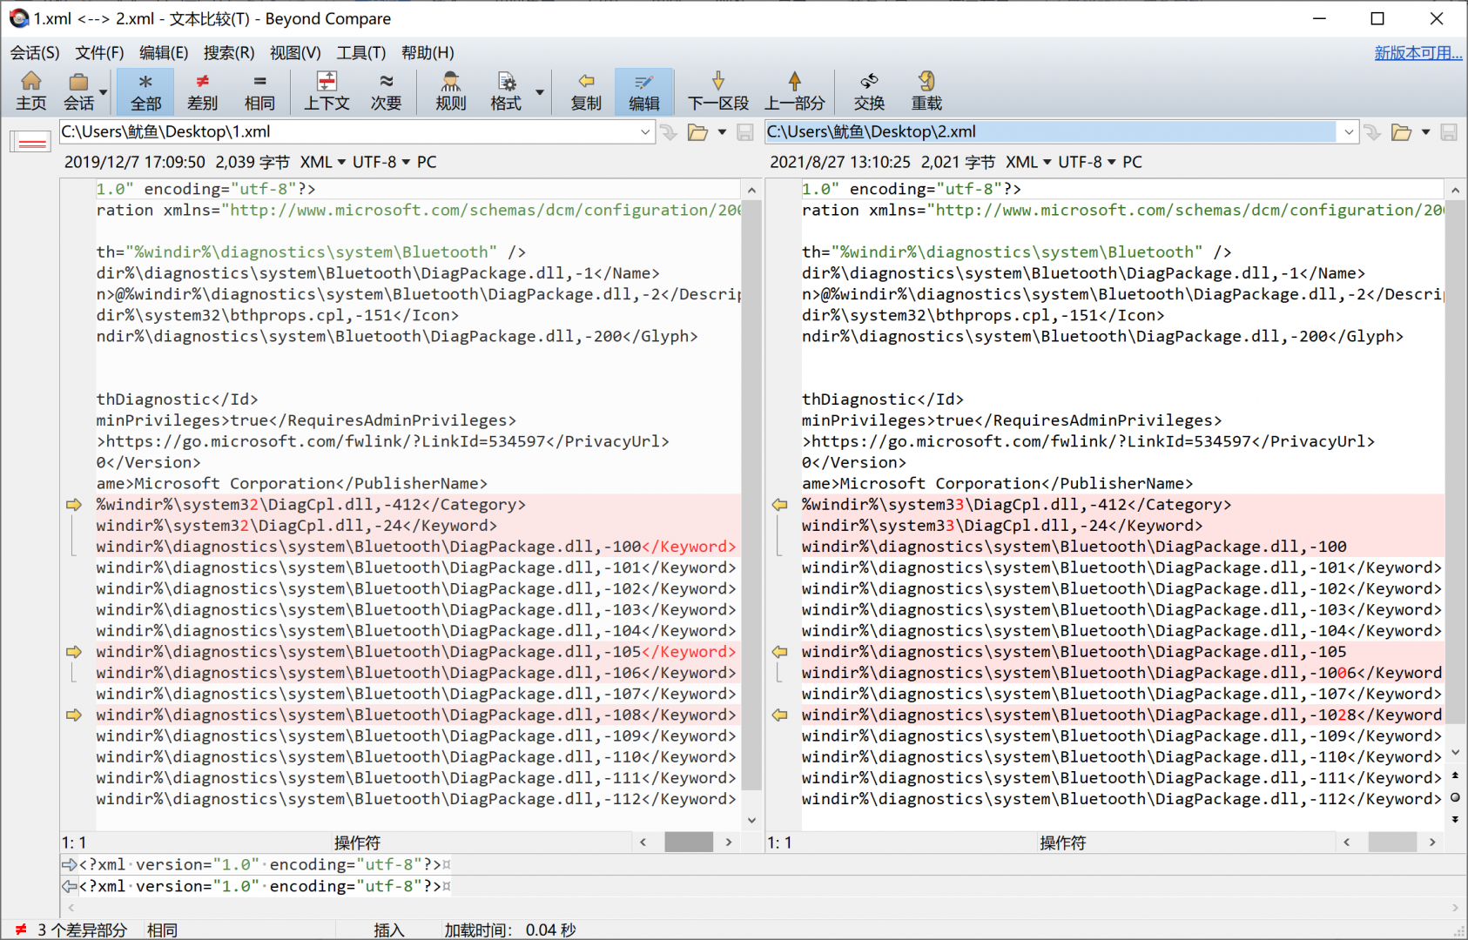This screenshot has height=940, width=1468.
Task: Save the right file 2.xml
Action: tap(1449, 132)
